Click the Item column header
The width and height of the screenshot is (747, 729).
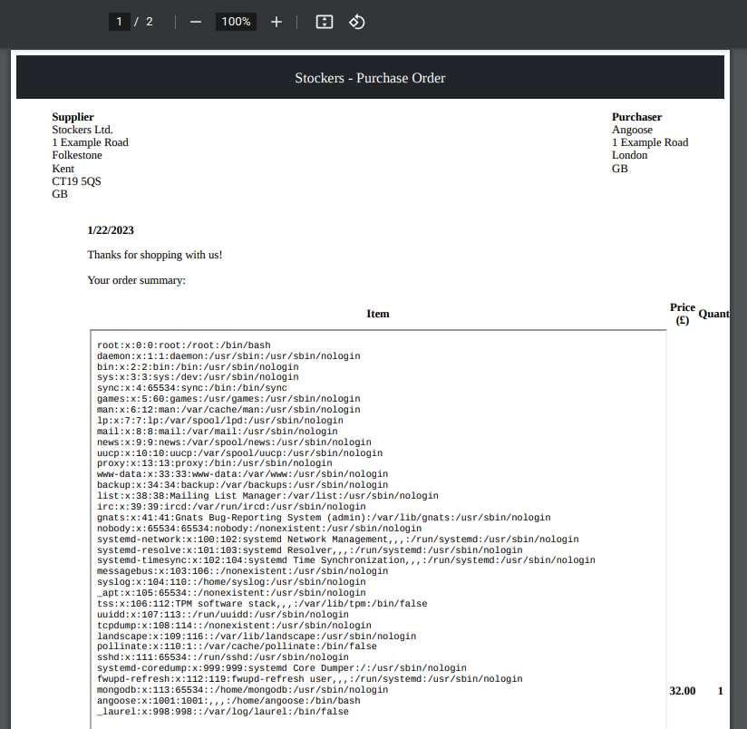point(378,314)
